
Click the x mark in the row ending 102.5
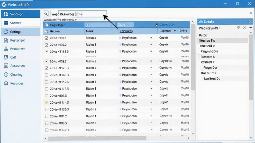coord(151,38)
